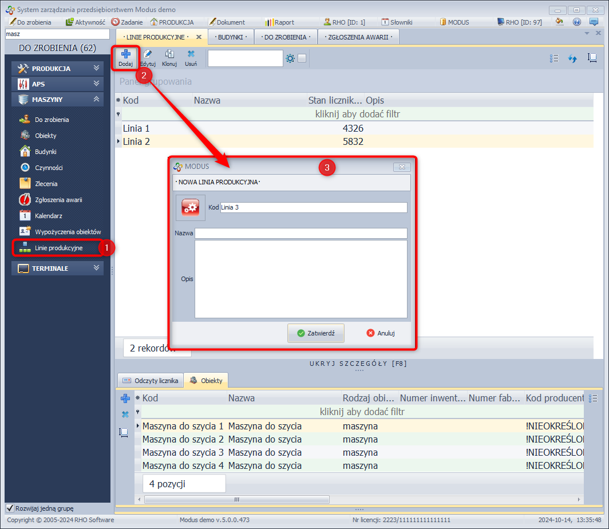Image resolution: width=609 pixels, height=529 pixels.
Task: Collapse the MASZYNY sidebar group
Action: coord(57,99)
